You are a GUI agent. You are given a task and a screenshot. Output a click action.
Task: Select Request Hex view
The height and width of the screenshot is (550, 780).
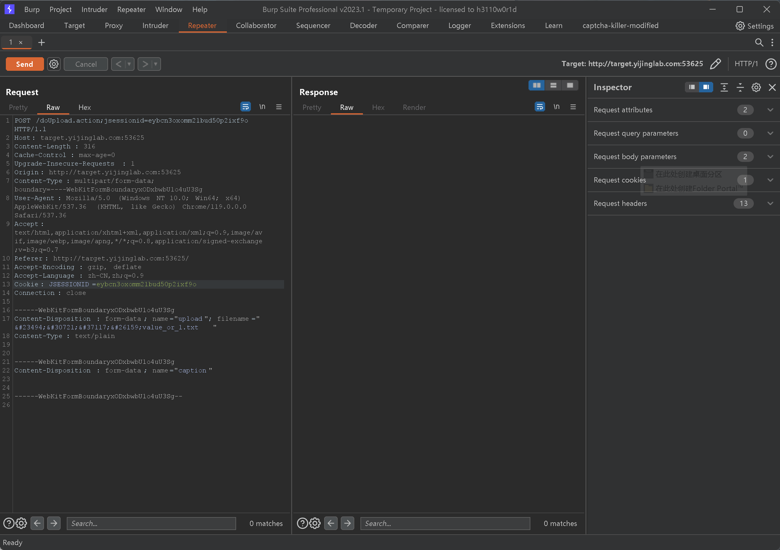tap(85, 107)
